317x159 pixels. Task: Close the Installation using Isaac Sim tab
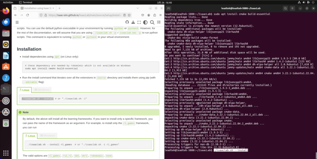tap(53, 8)
